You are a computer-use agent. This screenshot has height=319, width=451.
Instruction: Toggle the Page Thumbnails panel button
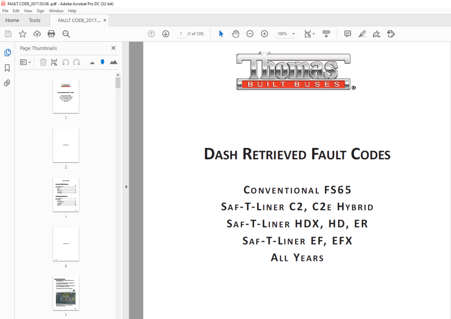coord(7,53)
